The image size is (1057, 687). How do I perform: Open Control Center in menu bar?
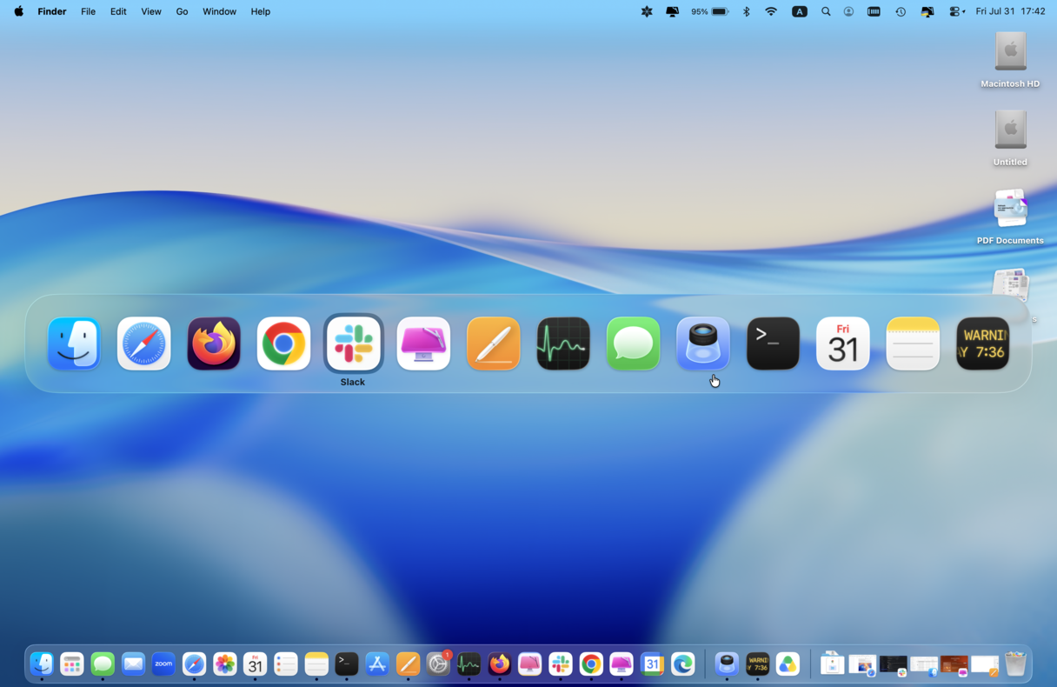point(956,11)
